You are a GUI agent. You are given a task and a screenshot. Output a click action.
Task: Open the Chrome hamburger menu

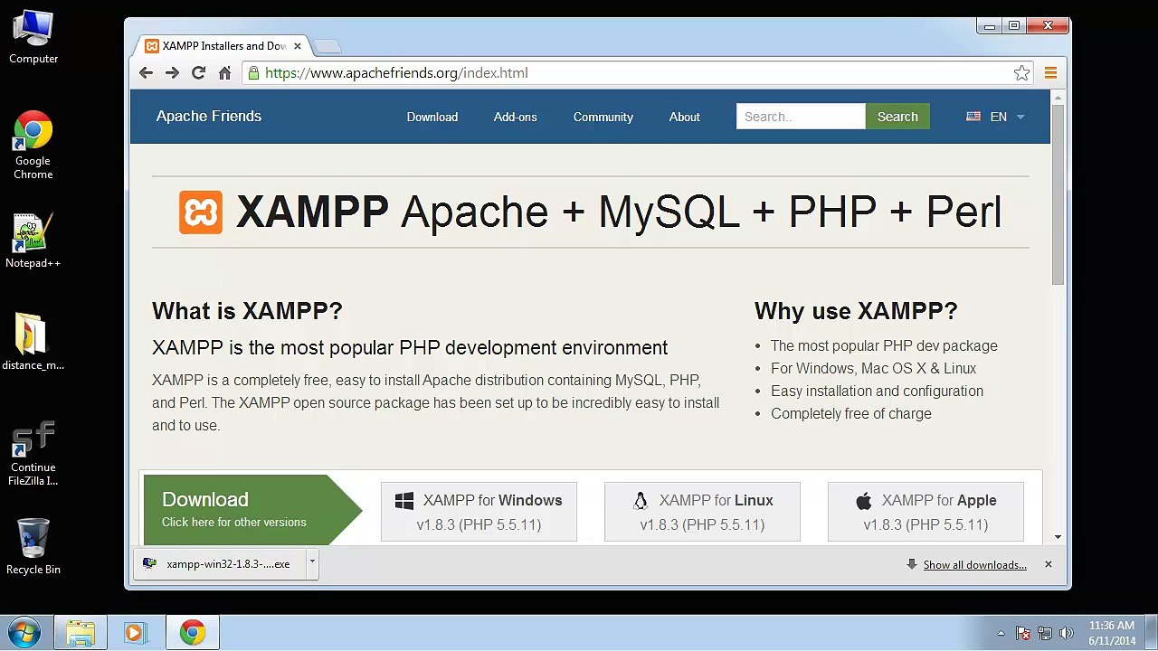pyautogui.click(x=1050, y=73)
